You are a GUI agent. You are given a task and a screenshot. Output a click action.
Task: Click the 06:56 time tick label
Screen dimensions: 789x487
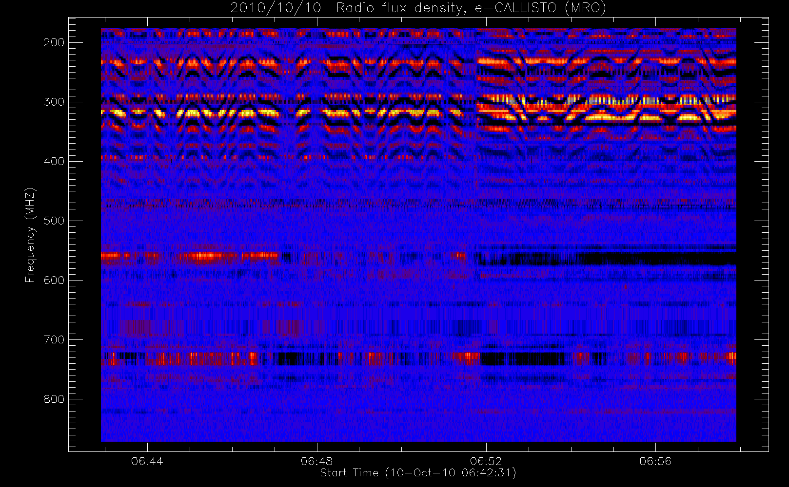[655, 461]
